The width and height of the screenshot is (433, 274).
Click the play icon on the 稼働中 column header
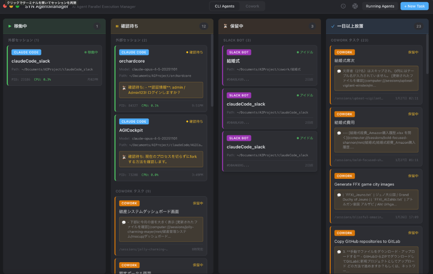tap(10, 26)
